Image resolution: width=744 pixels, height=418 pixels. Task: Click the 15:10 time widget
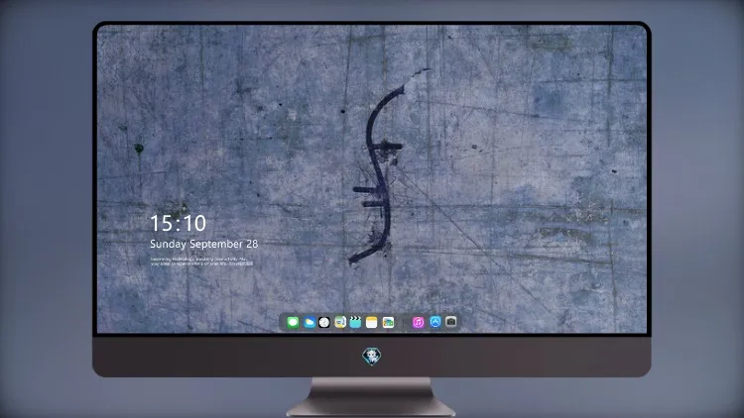click(x=178, y=223)
